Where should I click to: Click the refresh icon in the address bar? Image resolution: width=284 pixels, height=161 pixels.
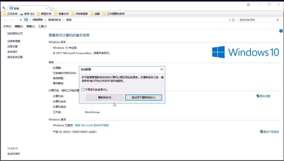[234, 20]
